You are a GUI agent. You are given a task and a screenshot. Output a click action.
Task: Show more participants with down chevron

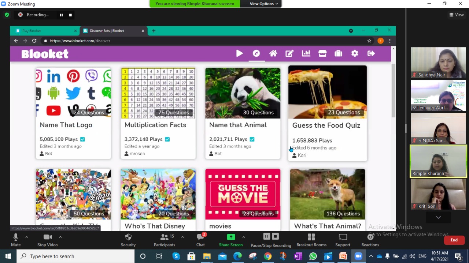click(438, 217)
